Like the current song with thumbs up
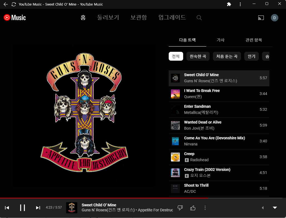The height and width of the screenshot is (218, 286). [193, 208]
